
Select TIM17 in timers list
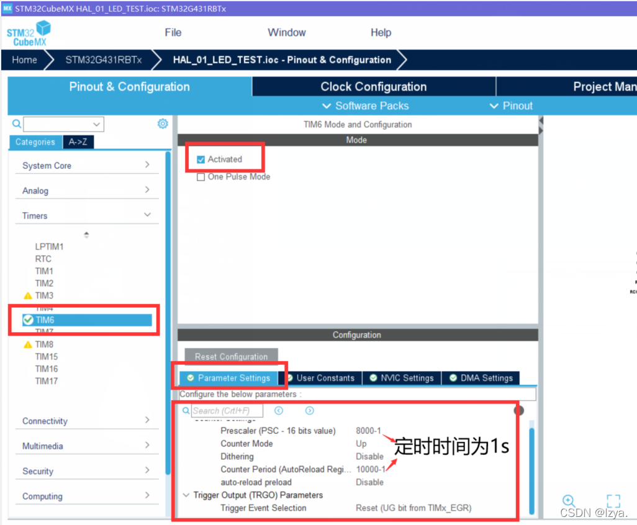pyautogui.click(x=47, y=381)
